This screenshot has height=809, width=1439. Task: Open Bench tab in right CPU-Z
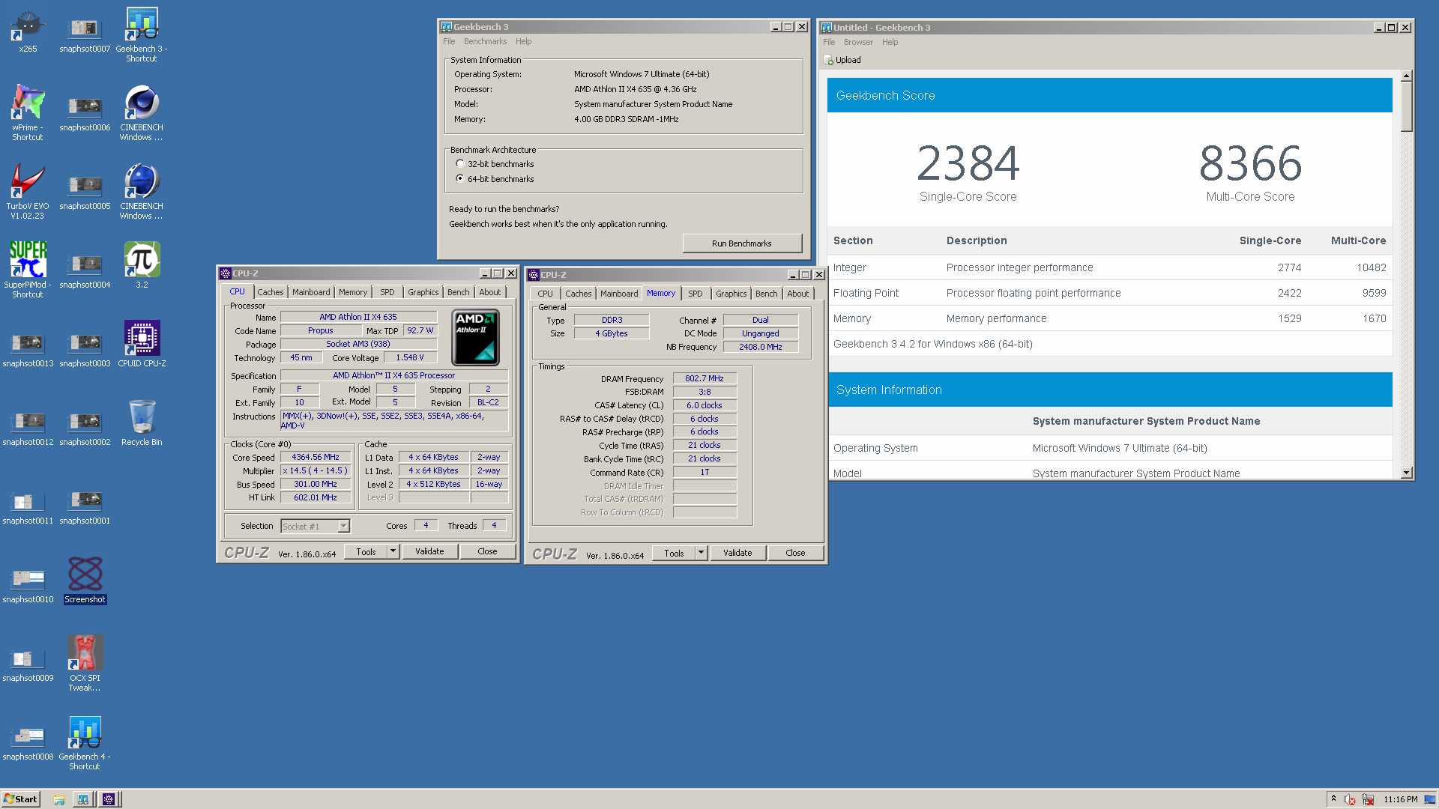[766, 294]
